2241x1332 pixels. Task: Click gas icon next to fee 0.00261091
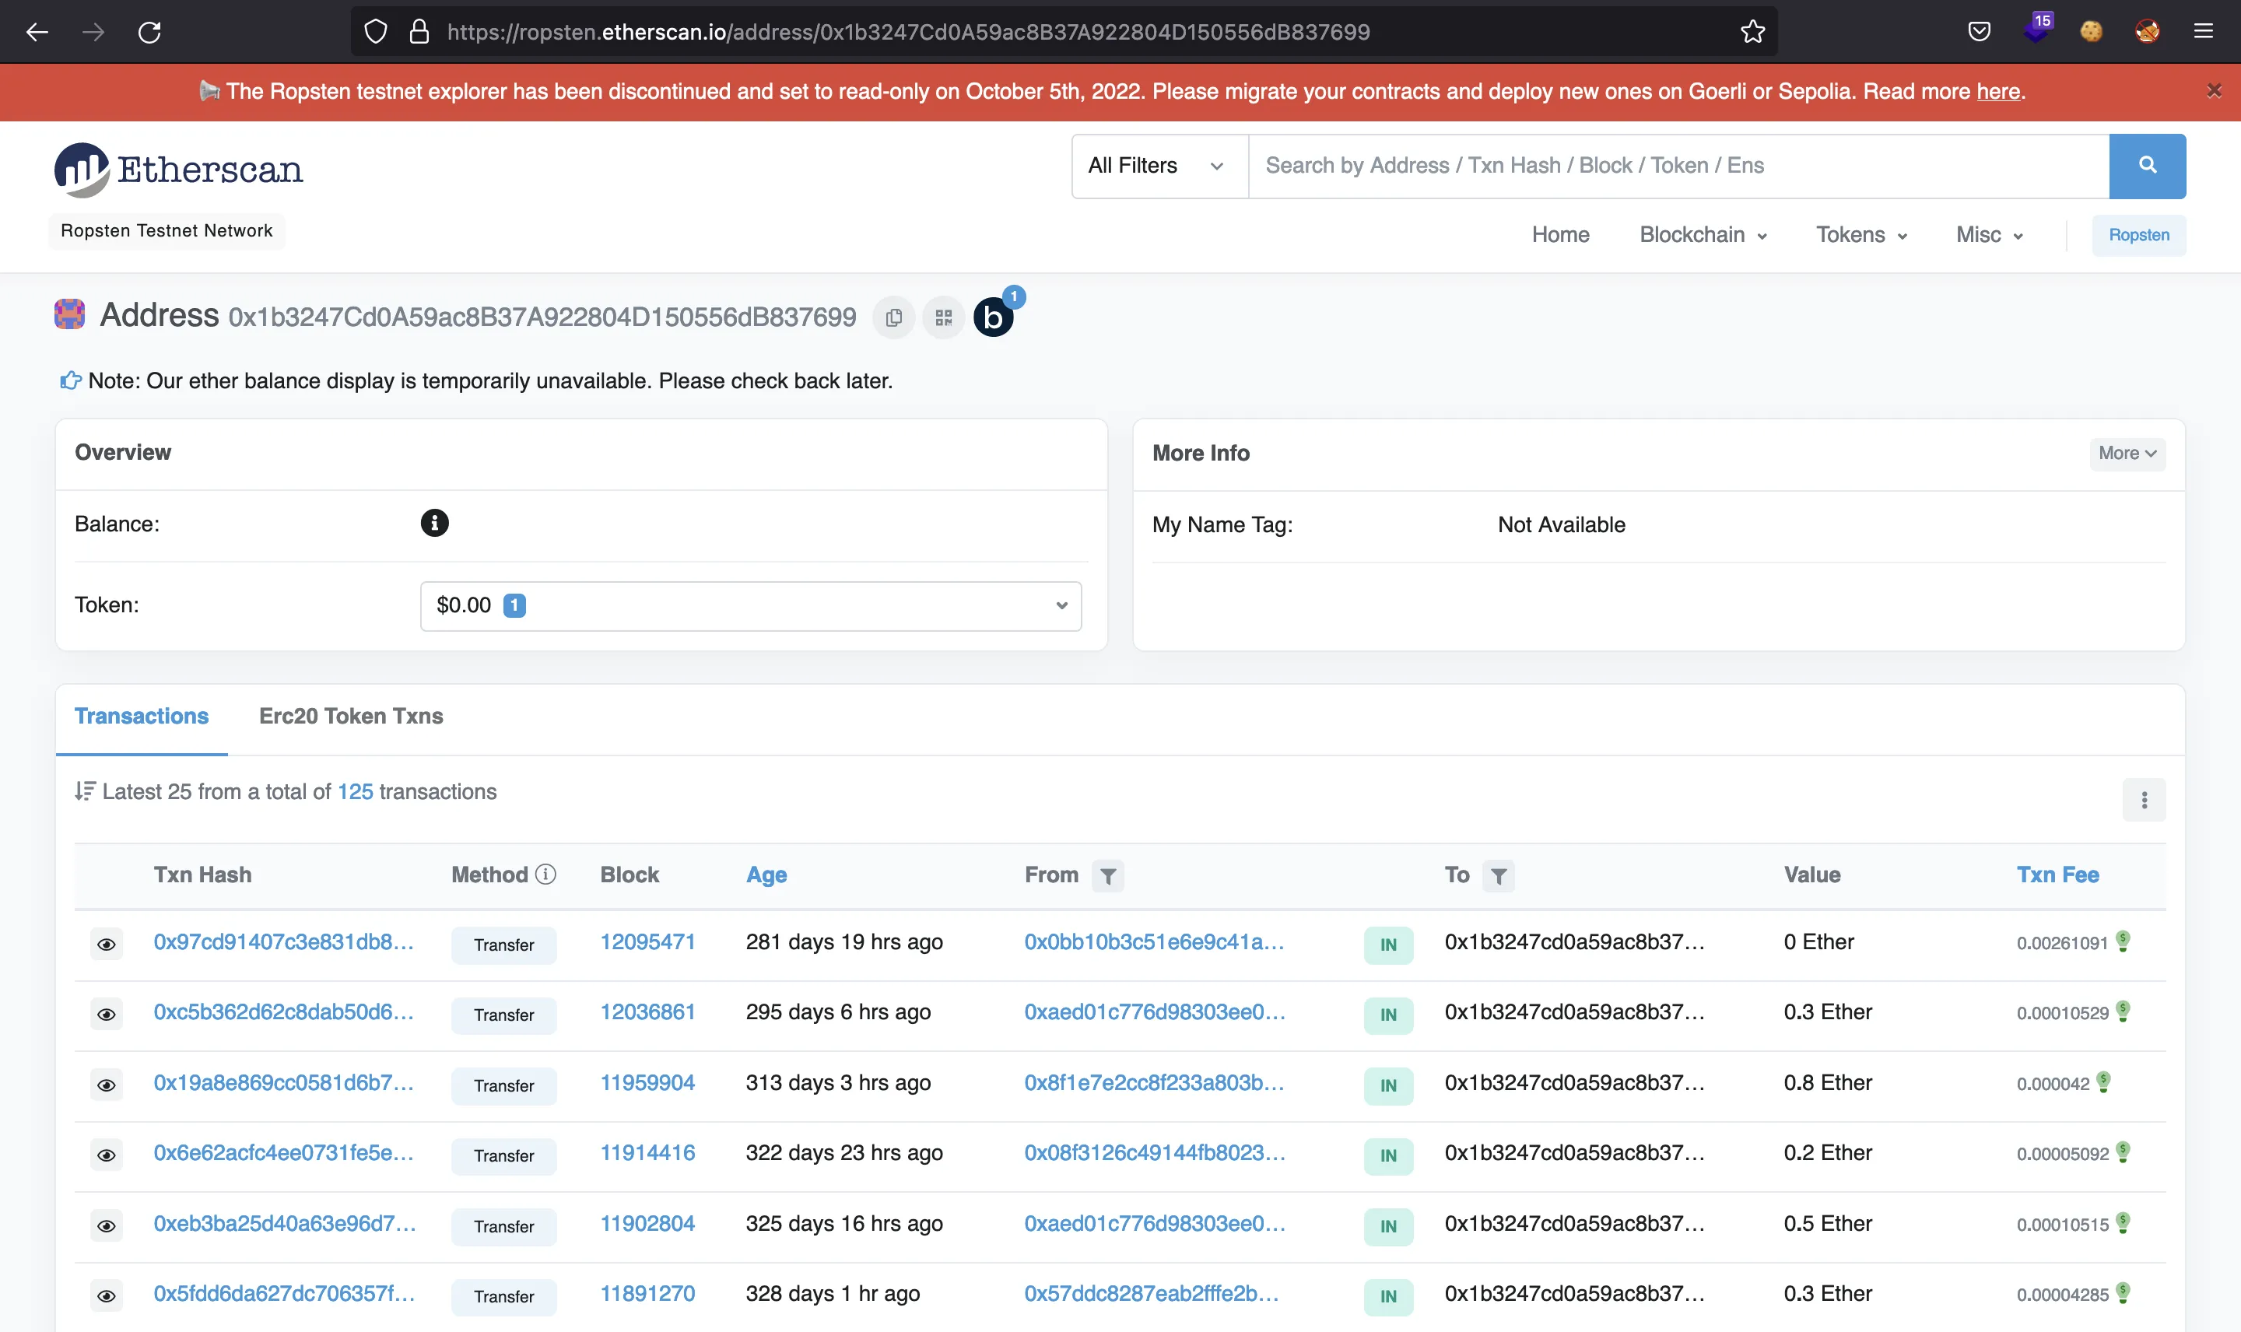pos(2123,941)
